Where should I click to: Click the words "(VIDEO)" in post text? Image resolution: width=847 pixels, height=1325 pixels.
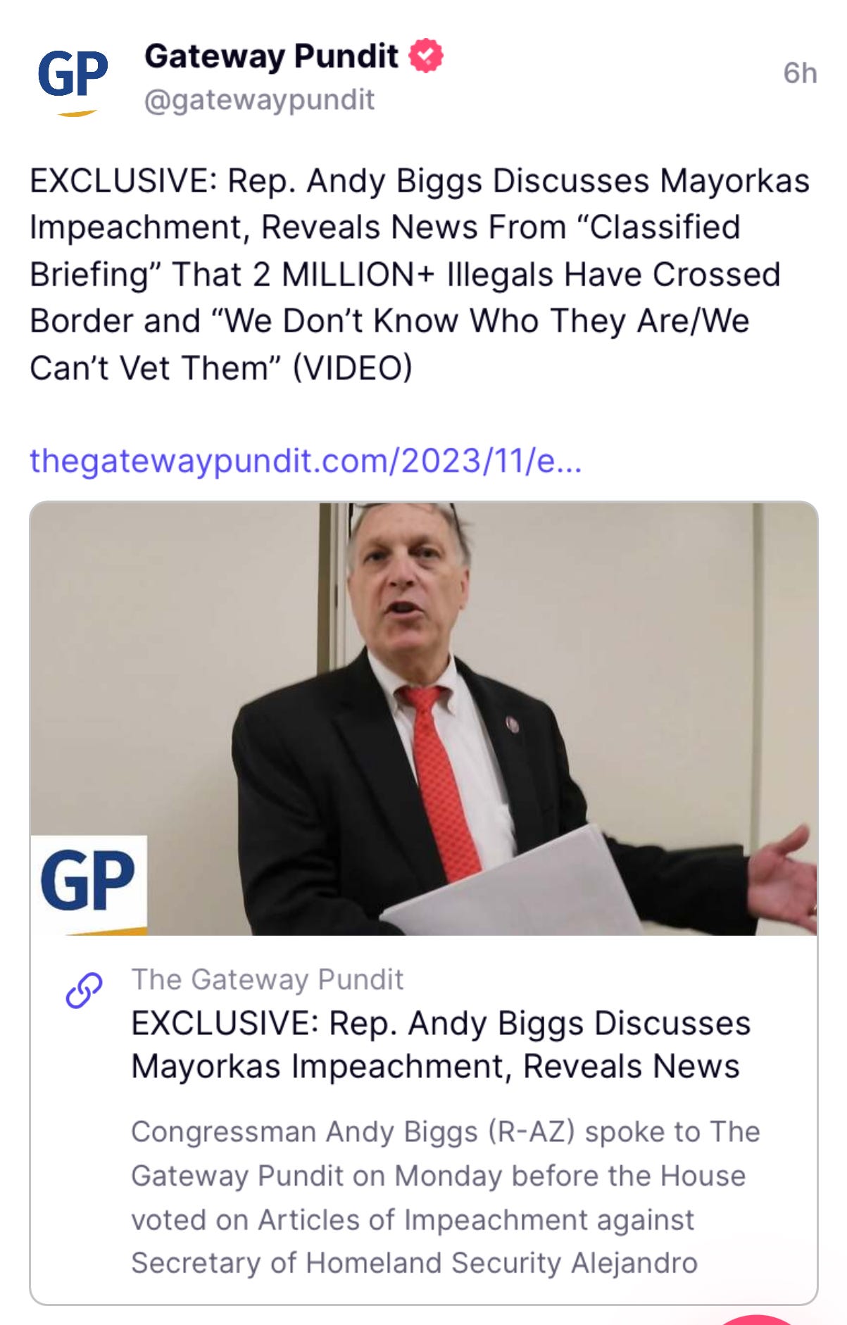click(352, 368)
